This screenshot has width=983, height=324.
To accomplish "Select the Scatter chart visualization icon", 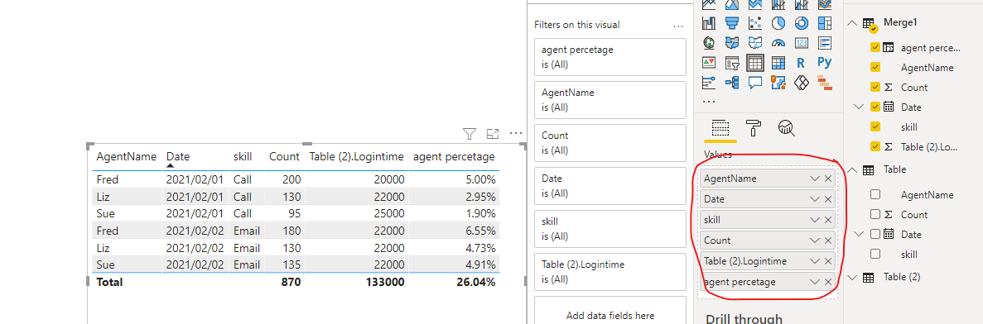I will point(755,23).
